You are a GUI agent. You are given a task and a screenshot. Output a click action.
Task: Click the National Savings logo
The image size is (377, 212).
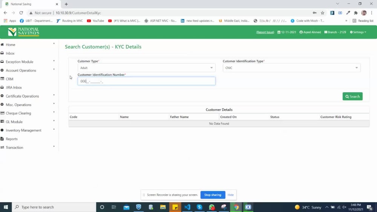23,32
